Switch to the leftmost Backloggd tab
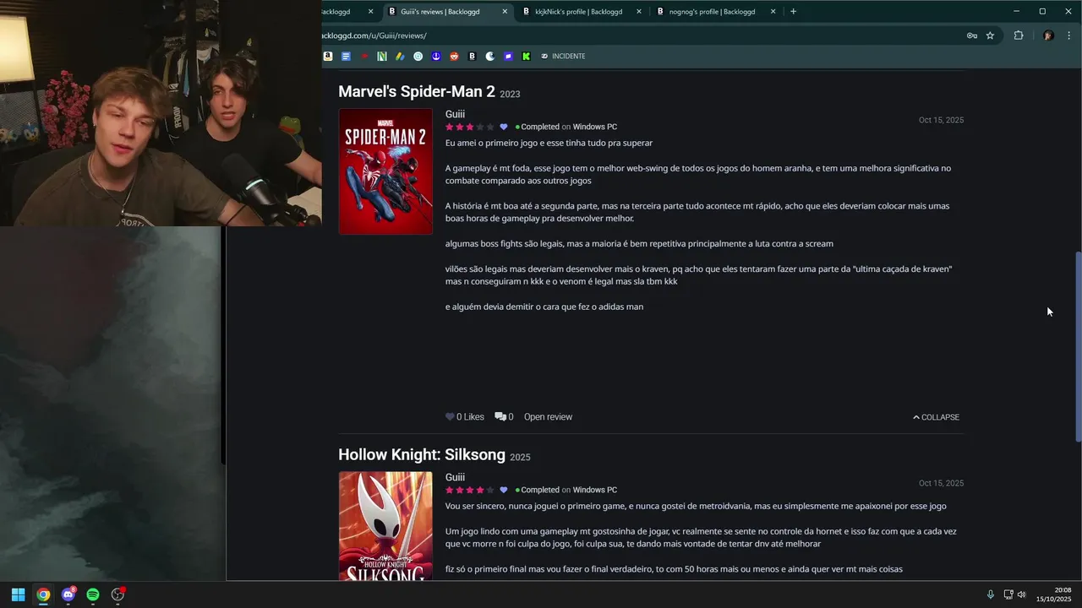1082x608 pixels. click(348, 12)
